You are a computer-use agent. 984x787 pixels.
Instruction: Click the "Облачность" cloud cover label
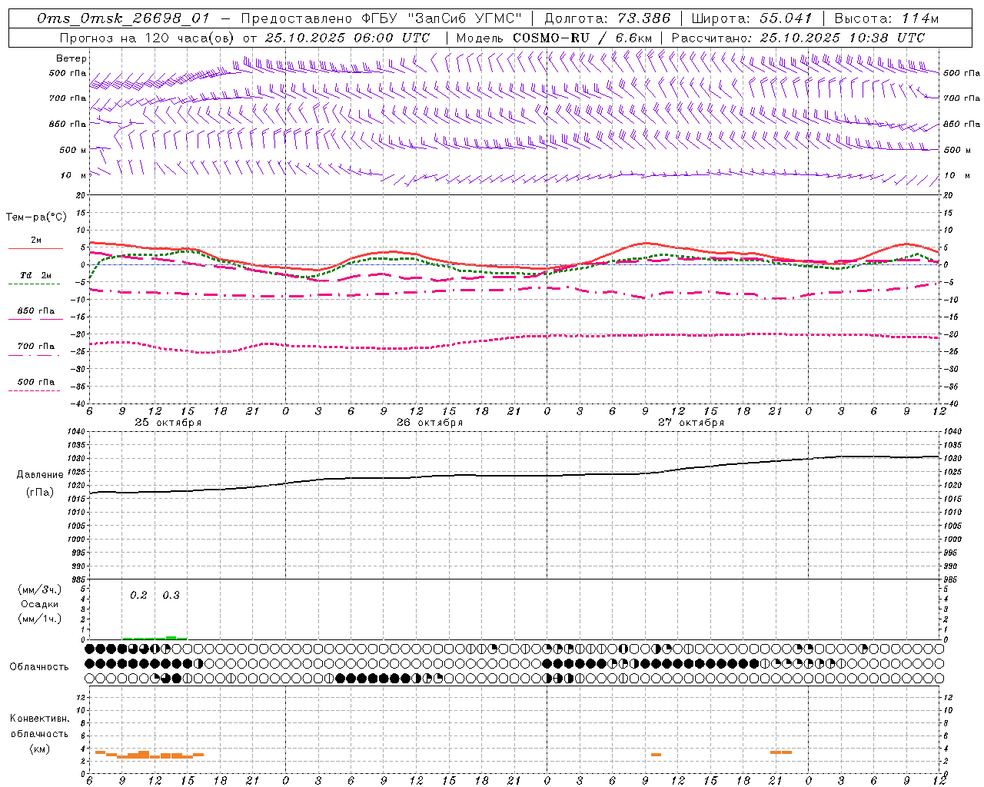(x=39, y=666)
